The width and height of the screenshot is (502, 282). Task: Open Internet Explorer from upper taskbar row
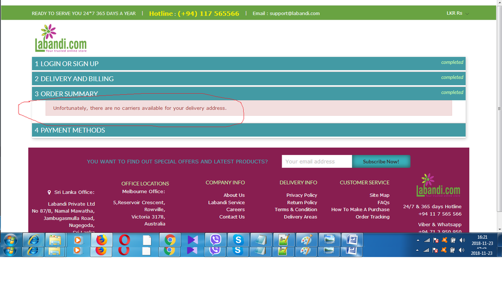click(33, 240)
